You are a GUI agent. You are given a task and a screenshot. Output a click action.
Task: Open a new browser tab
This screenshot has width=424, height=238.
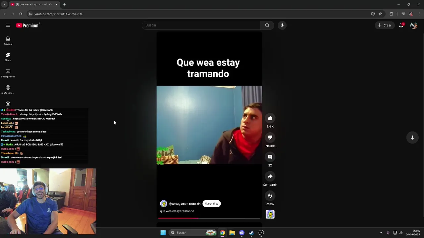pos(64,4)
